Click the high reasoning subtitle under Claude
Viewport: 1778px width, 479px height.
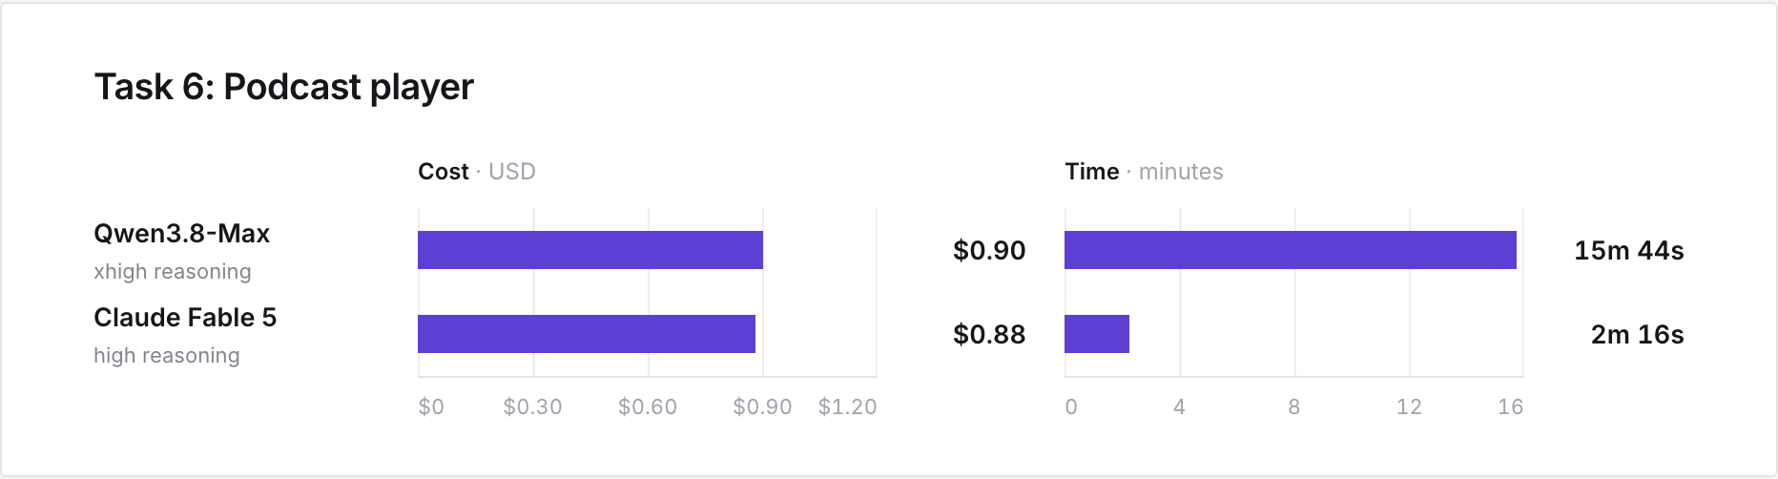167,356
